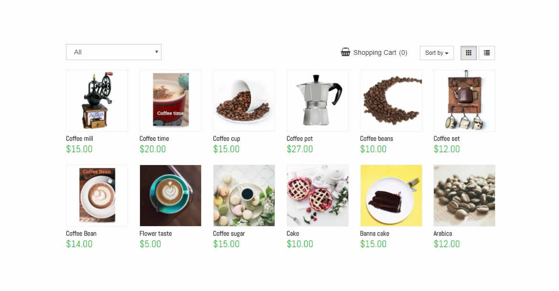Open the All category dropdown

click(x=114, y=52)
